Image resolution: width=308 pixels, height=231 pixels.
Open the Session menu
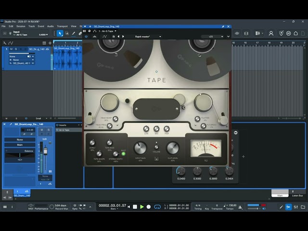[21, 26]
